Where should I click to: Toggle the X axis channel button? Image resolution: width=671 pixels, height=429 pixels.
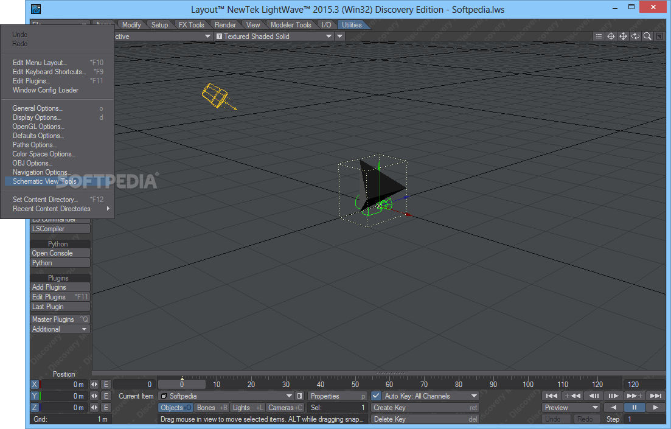[x=35, y=385]
